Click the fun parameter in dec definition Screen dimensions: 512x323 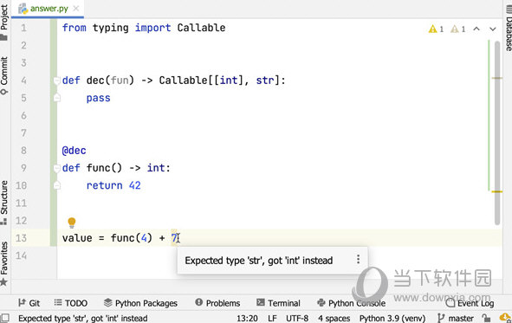[120, 81]
